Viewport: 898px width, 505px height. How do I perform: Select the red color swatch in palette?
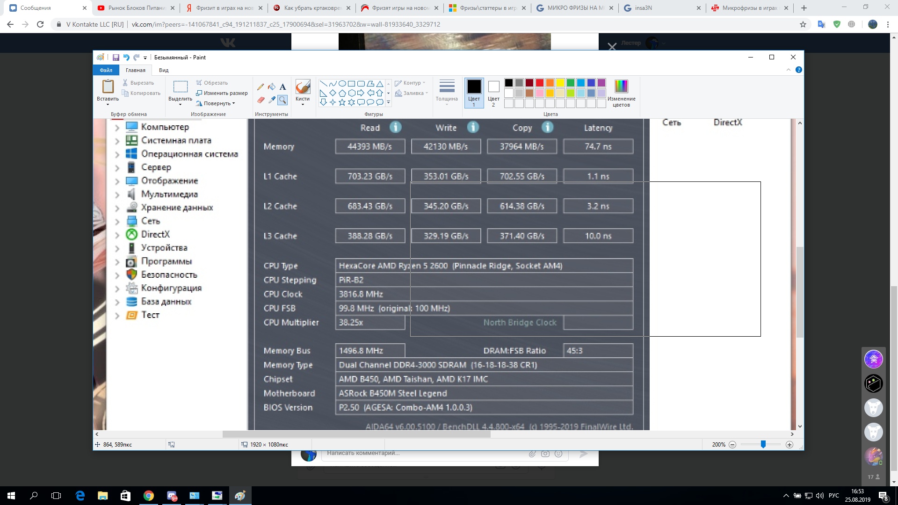(539, 83)
